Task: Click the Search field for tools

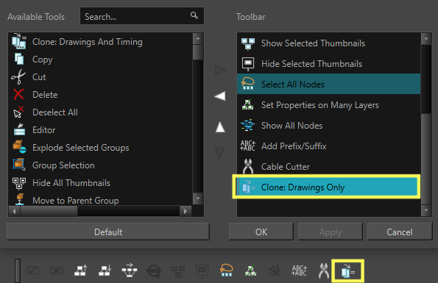Action: pos(142,16)
